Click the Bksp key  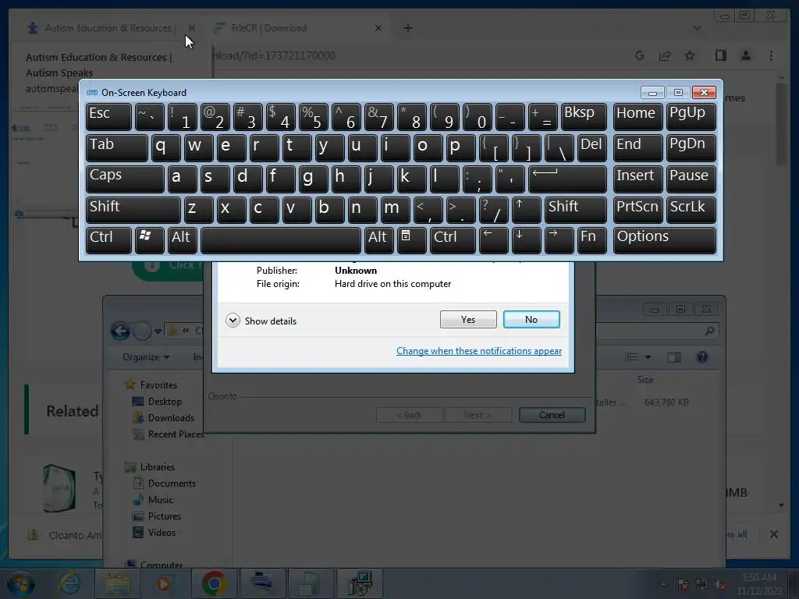coord(584,117)
